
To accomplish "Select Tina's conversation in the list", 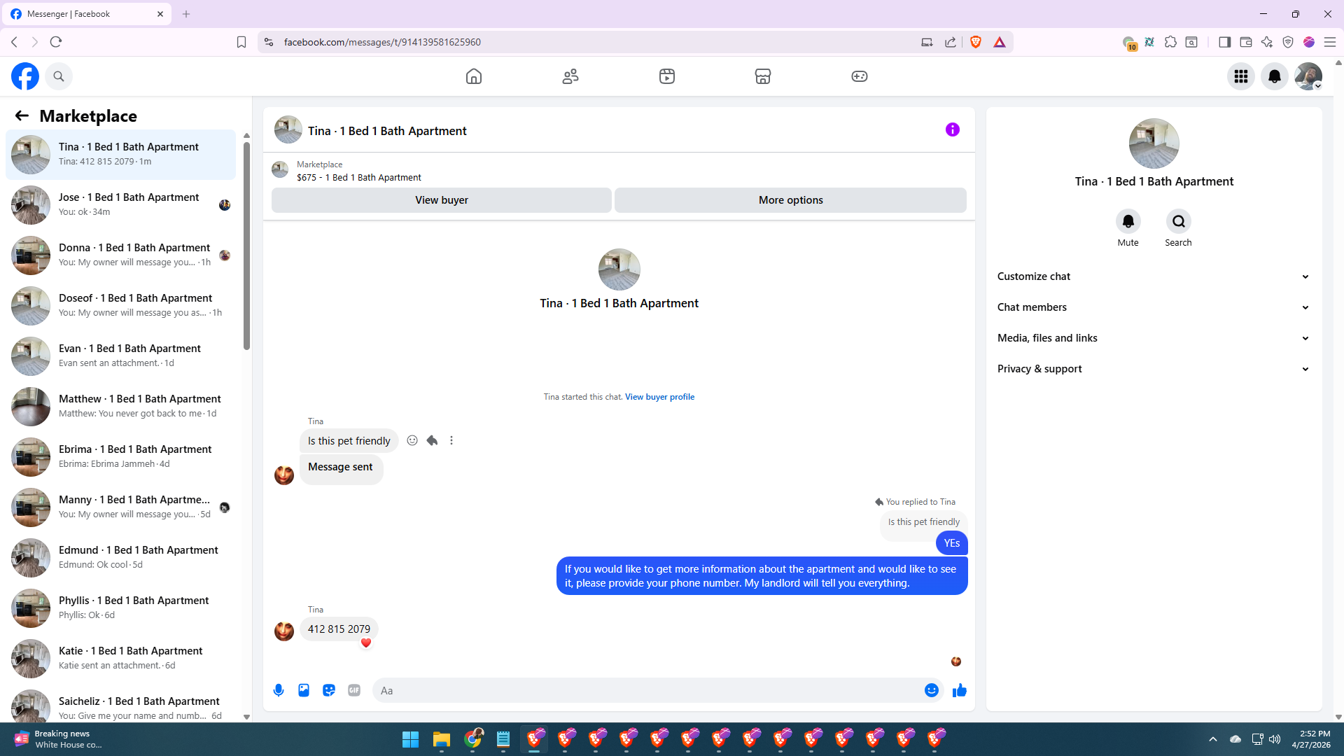I will [121, 155].
